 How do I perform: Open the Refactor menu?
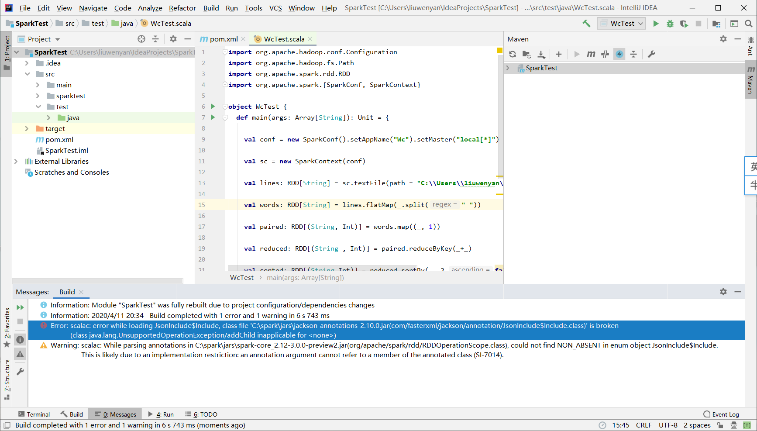[x=182, y=8]
